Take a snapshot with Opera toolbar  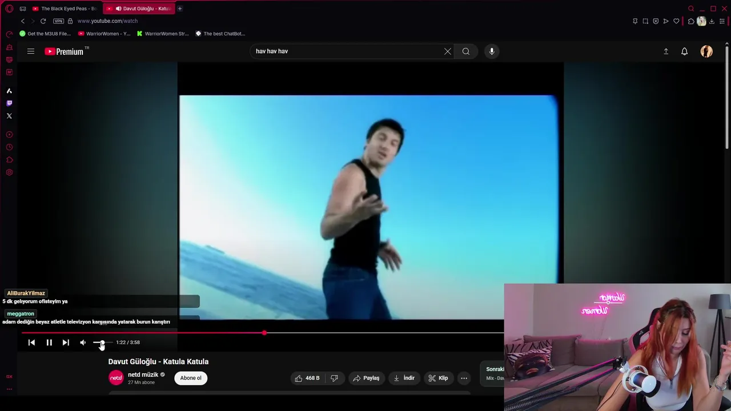[645, 21]
